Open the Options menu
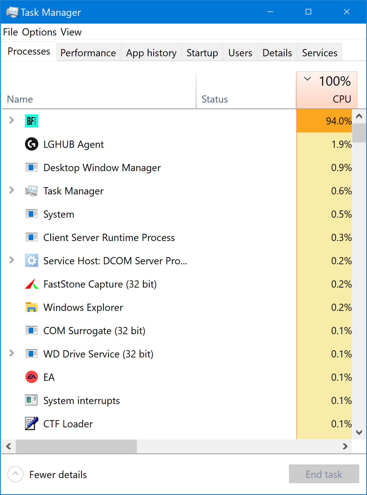The height and width of the screenshot is (495, 367). pyautogui.click(x=39, y=32)
